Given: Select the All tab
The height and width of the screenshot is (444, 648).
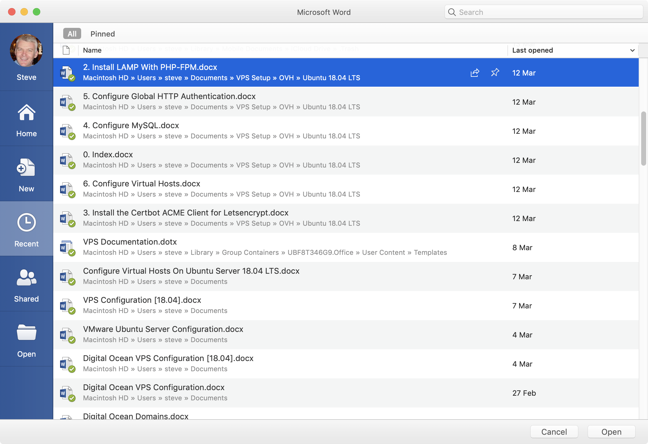Looking at the screenshot, I should 72,33.
